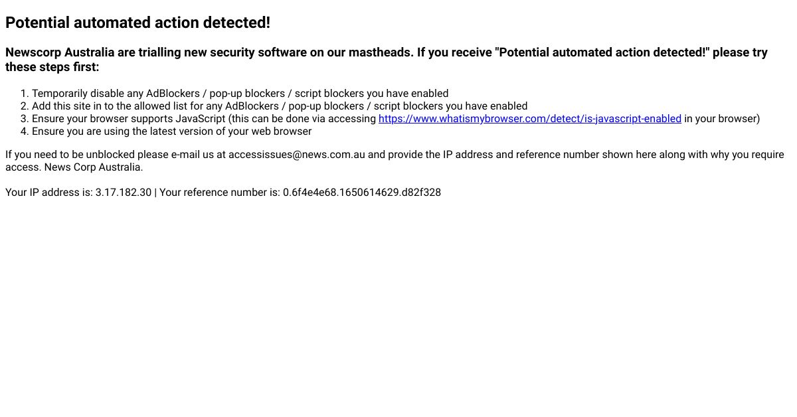Click the "Your reference number is:" label
Image resolution: width=797 pixels, height=417 pixels.
click(x=219, y=193)
